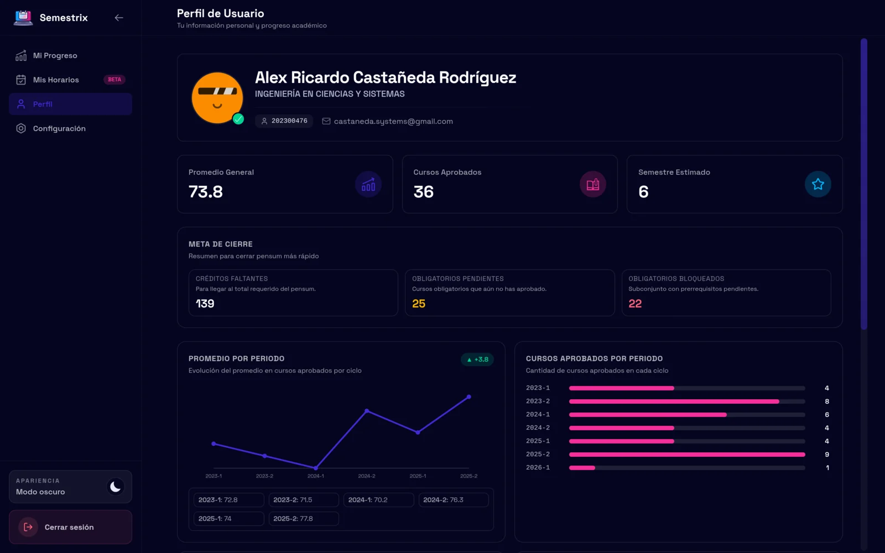885x553 pixels.
Task: Click the 2024-2 progress bar
Action: [x=687, y=428]
